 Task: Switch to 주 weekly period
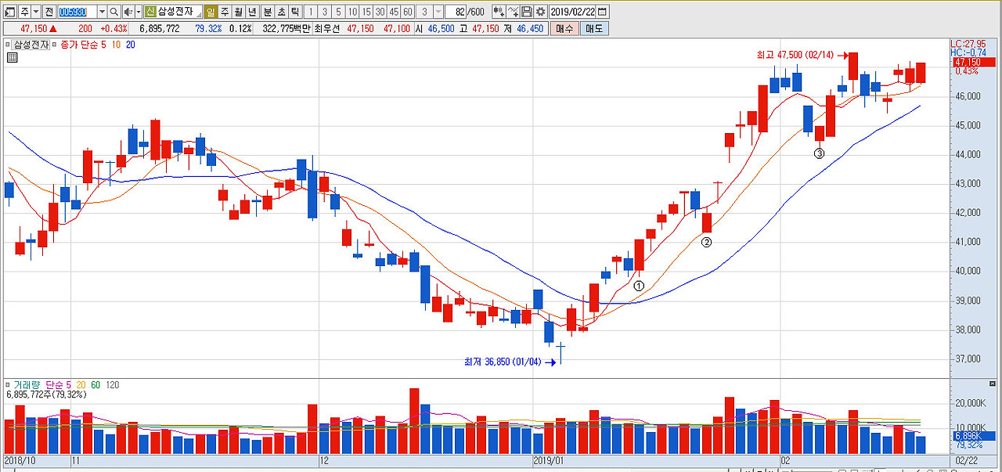tap(225, 12)
